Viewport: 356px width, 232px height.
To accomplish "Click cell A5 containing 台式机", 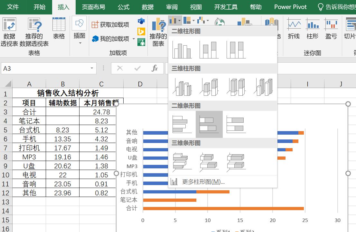I will (29, 130).
